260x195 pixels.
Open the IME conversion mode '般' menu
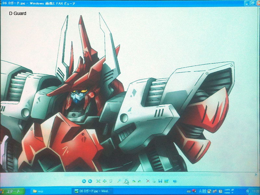click(x=204, y=191)
